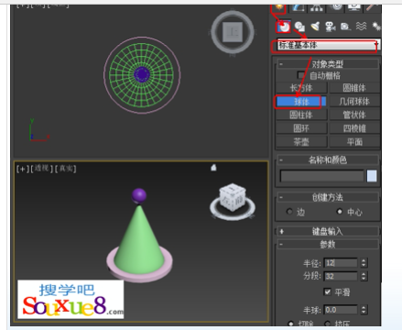Select the Geometry category icon
The width and height of the screenshot is (402, 330).
284,27
